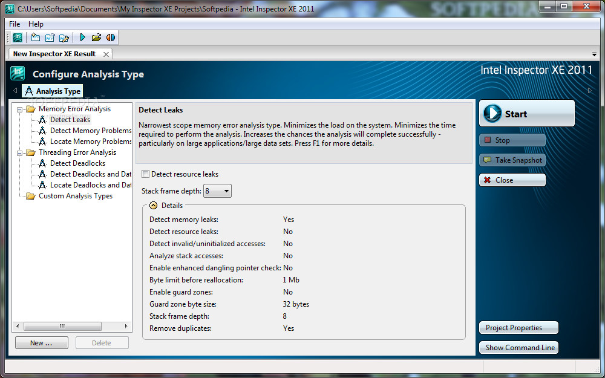Click the compass icon beside Detect Memory Problems
Screen dimensions: 605x378
pos(42,131)
